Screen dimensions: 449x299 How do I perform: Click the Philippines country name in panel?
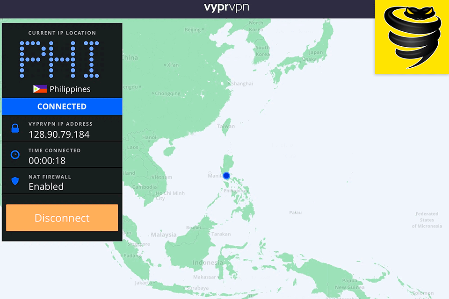coord(70,89)
